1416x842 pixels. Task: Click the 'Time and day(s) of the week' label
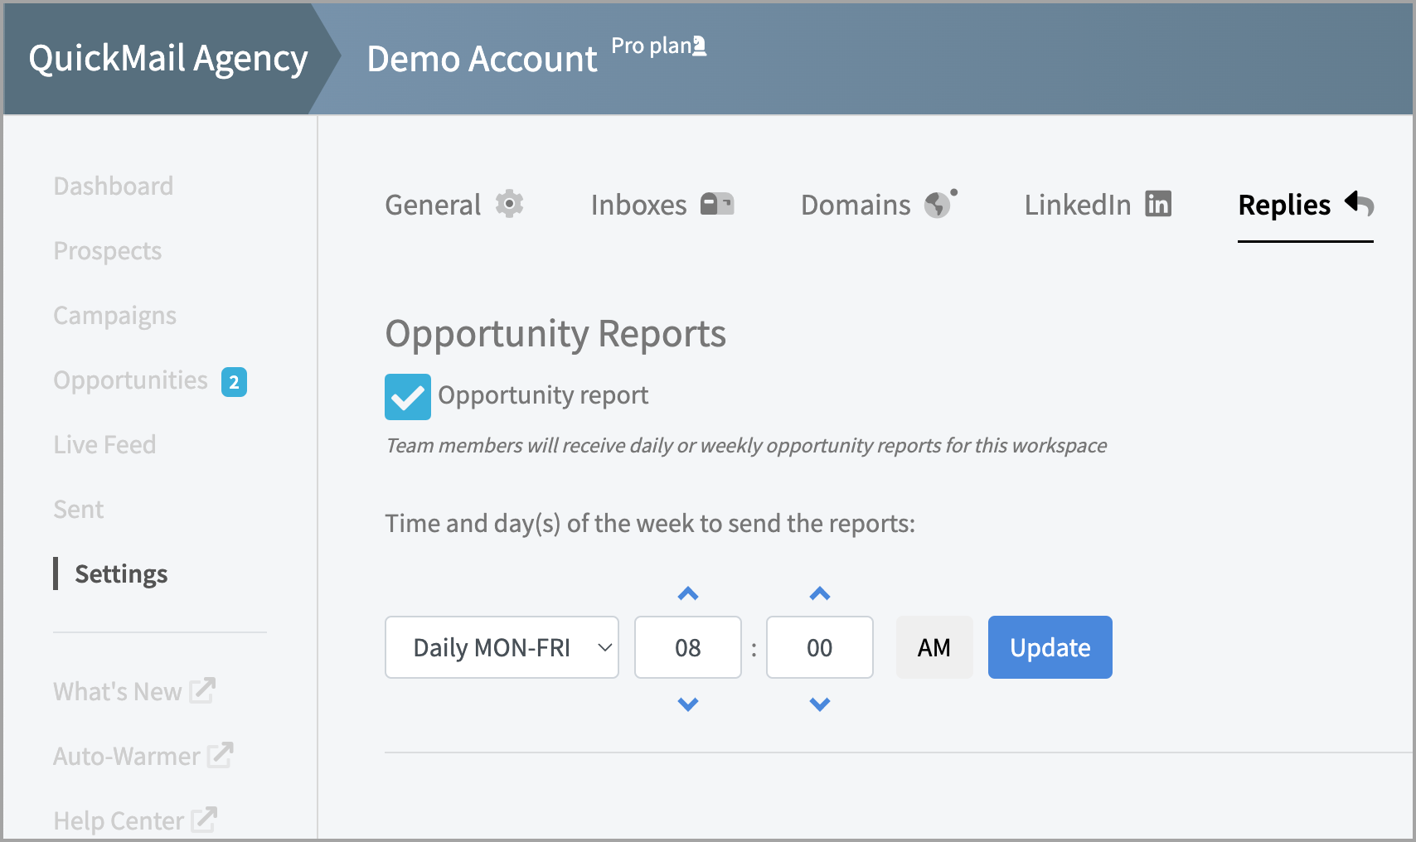(650, 524)
